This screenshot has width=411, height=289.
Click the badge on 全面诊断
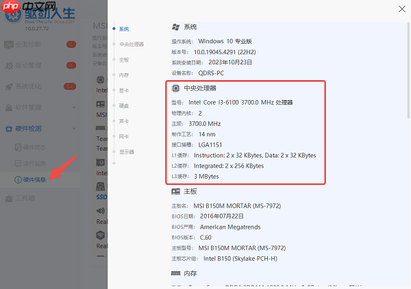(x=71, y=45)
